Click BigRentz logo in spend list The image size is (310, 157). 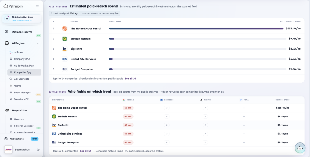coord(64,49)
